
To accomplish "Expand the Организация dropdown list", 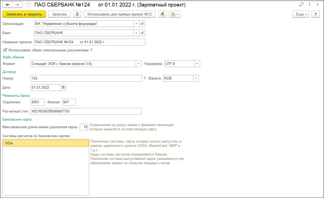I will [136, 24].
